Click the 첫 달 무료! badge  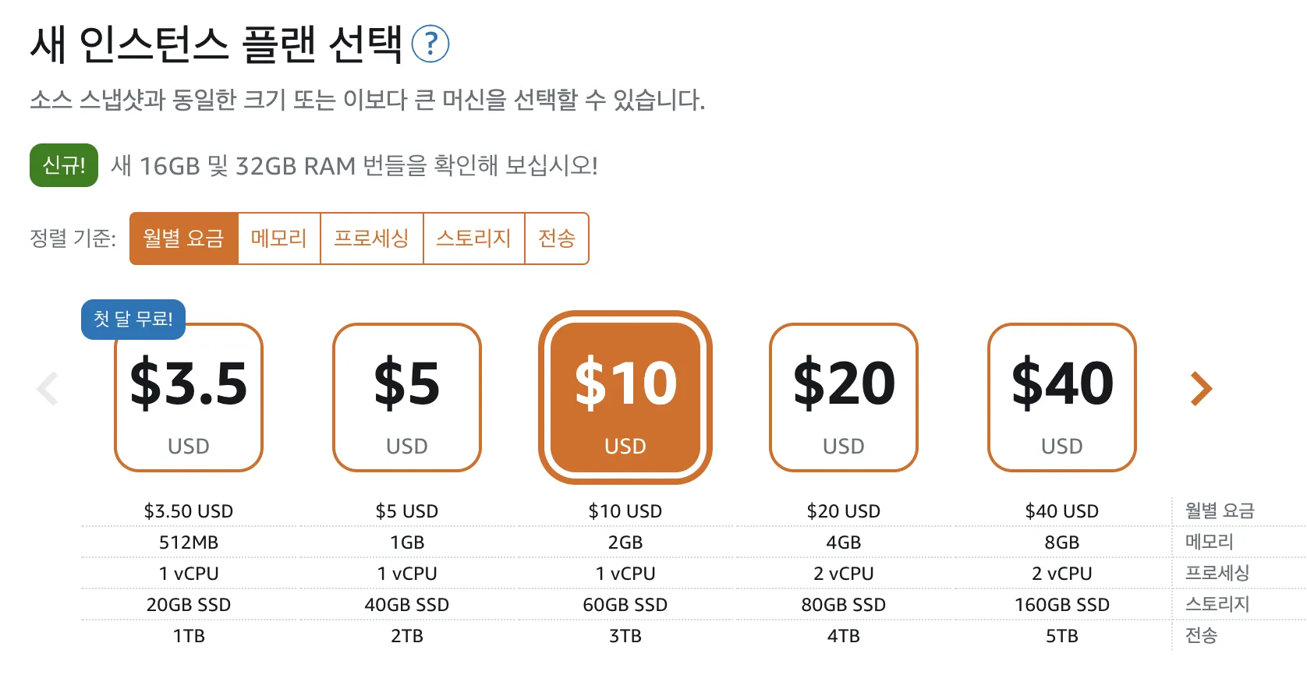point(133,319)
